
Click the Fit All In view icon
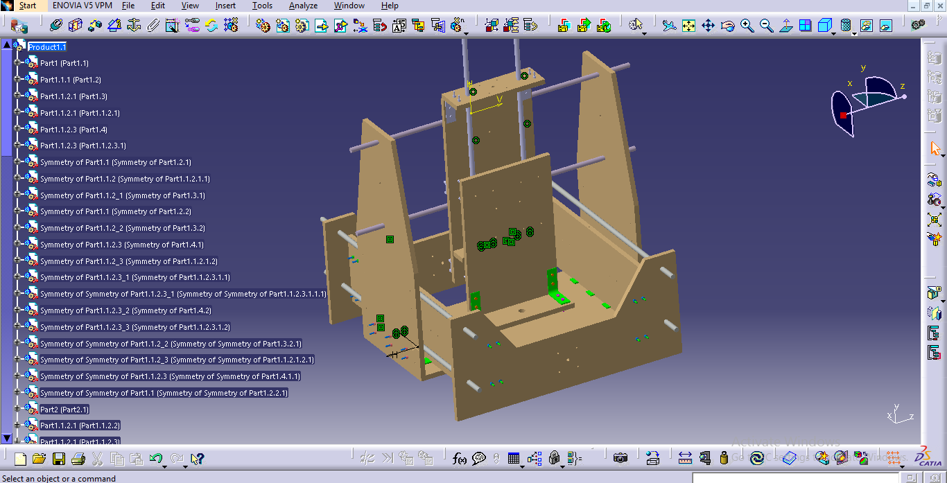tap(688, 26)
